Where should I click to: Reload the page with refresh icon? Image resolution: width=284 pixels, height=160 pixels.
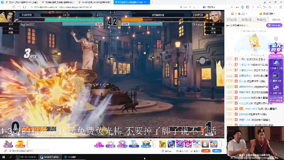click(14, 7)
